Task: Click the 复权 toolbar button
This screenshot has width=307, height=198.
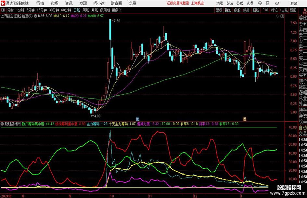Action: pyautogui.click(x=219, y=10)
